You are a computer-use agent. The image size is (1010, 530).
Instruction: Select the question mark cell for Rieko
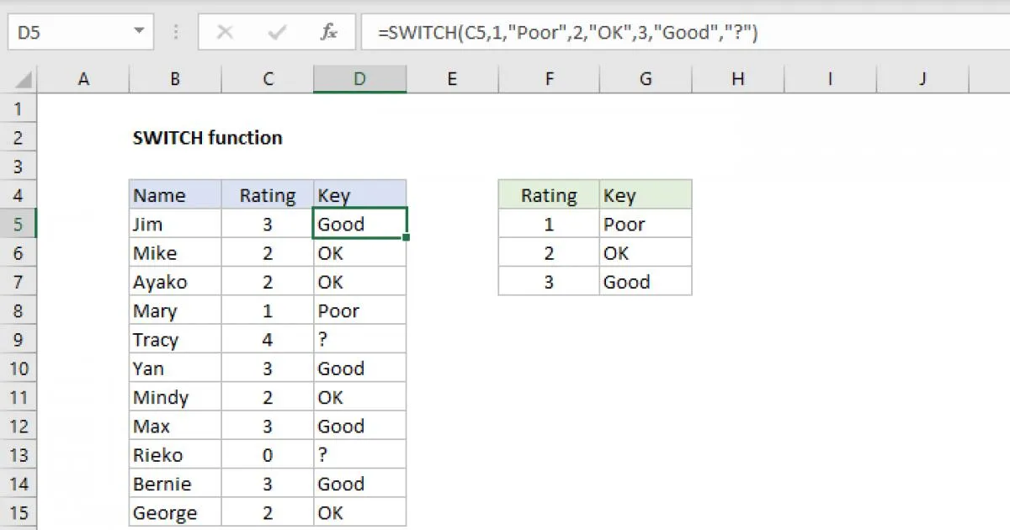coord(359,455)
